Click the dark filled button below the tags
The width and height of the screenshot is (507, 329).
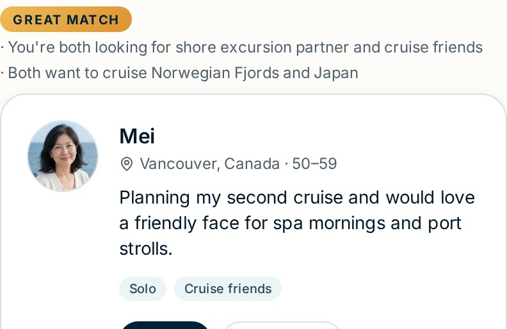click(165, 325)
